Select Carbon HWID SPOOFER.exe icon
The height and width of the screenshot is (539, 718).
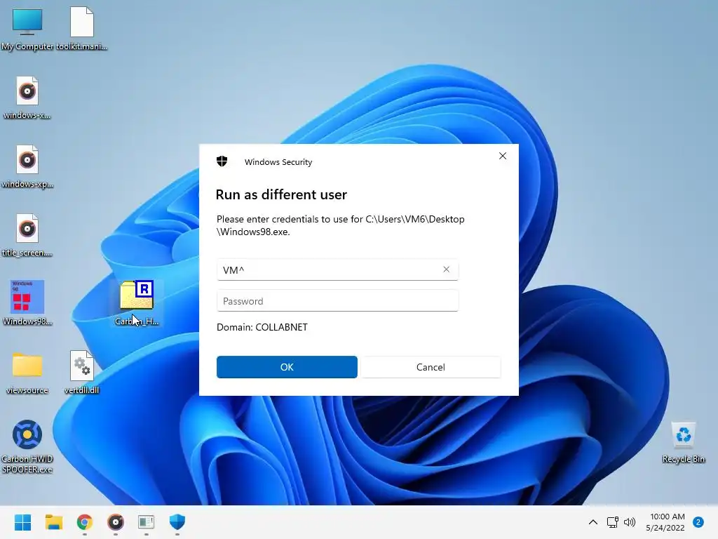click(x=27, y=446)
